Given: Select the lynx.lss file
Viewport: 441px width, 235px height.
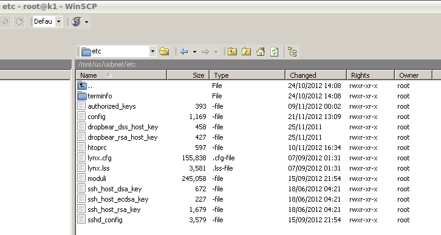Looking at the screenshot, I should pos(98,168).
